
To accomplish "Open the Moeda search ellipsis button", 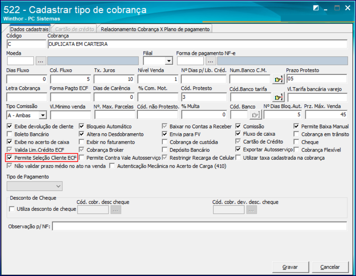I will (x=41, y=61).
